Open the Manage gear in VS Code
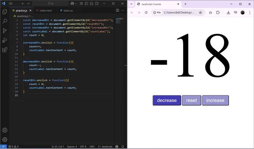Viewport: 254px width, 149px height. 5,139
